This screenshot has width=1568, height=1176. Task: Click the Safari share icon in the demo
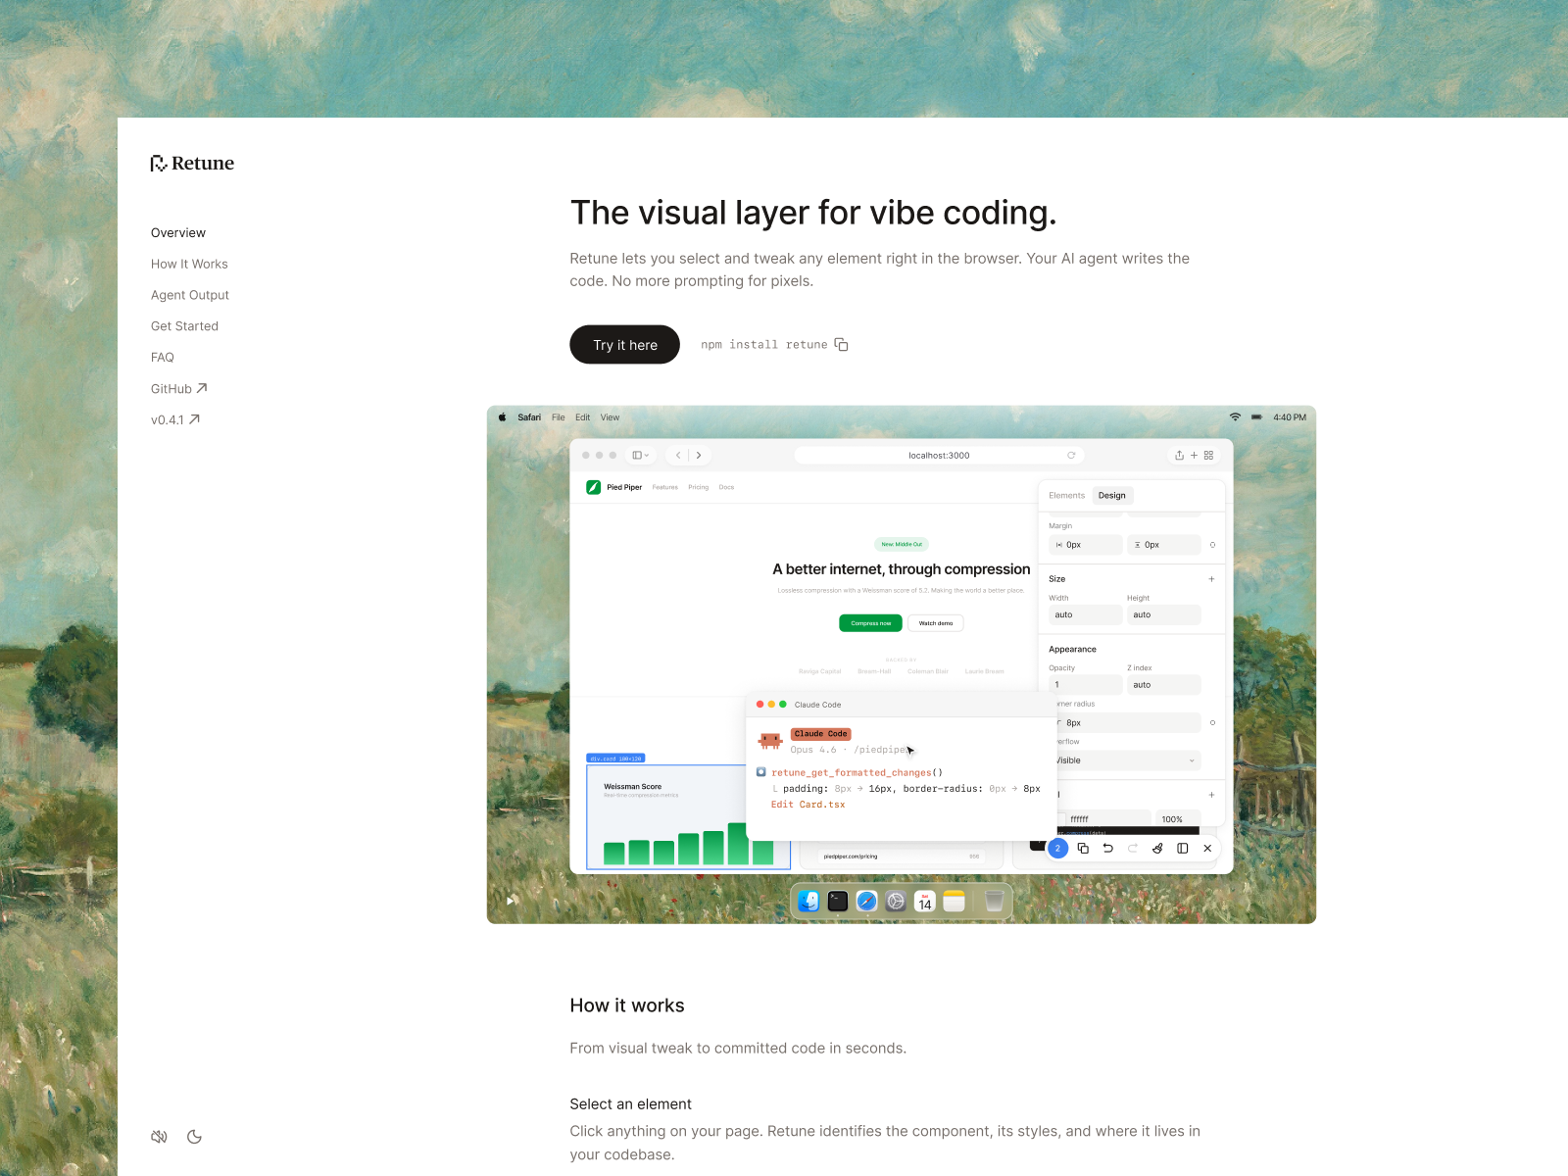click(1180, 456)
